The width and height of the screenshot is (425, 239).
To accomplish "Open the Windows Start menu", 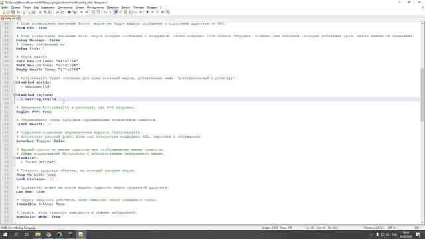I will (5, 234).
